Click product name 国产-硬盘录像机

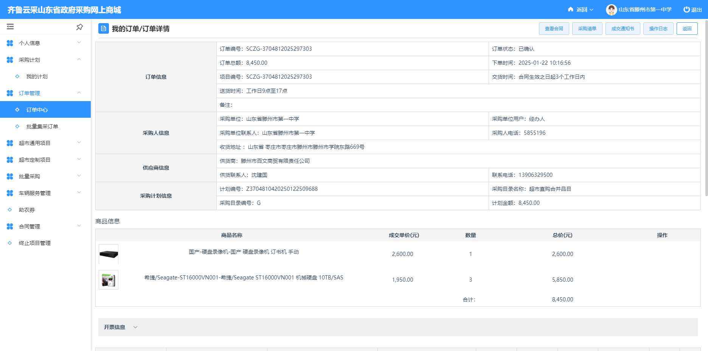coord(244,252)
